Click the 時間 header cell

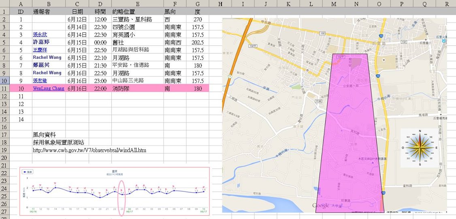point(100,12)
